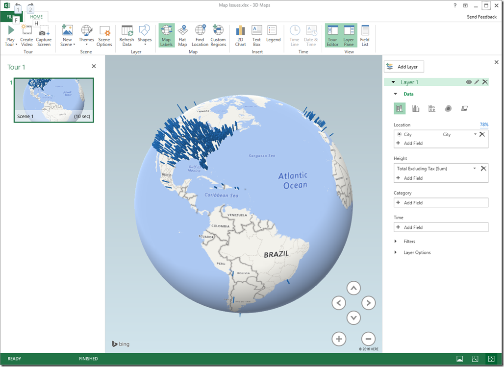
Task: Click middle status bar view icon
Action: point(476,359)
